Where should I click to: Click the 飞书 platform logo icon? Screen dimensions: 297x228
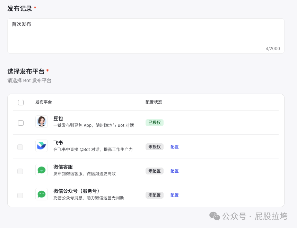tap(42, 146)
